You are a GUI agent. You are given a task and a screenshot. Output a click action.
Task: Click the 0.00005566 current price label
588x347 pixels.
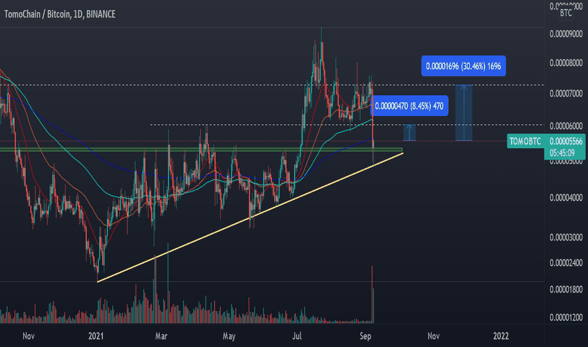(566, 141)
